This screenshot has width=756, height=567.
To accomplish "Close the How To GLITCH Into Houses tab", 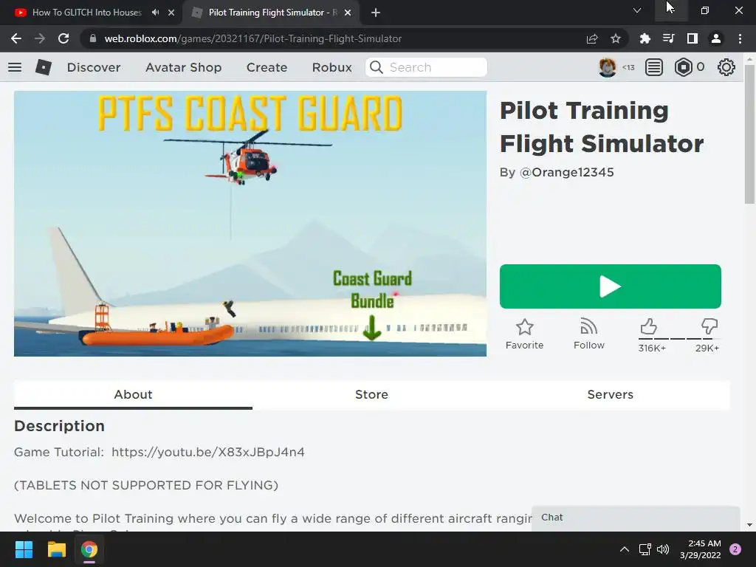I will click(171, 13).
